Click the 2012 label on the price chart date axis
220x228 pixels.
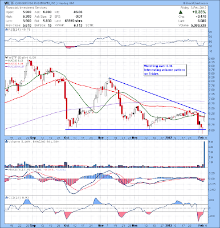click(169, 137)
